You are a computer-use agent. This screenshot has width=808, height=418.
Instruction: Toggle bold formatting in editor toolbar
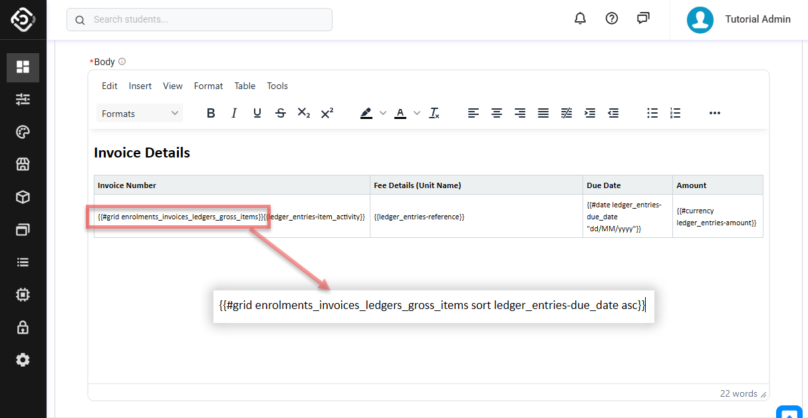[x=211, y=114]
